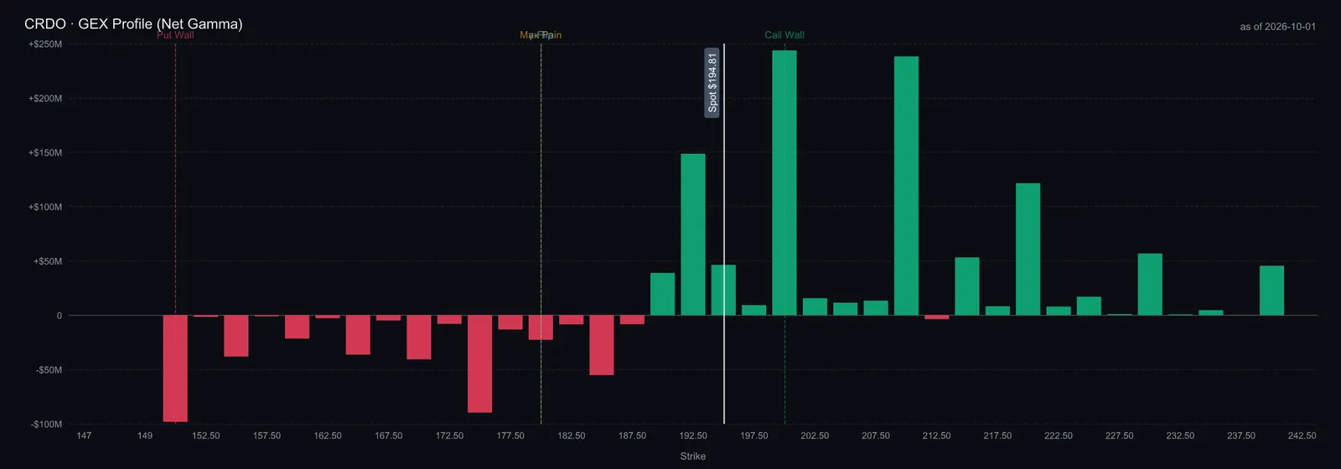Select the Put Wall label
The height and width of the screenshot is (469, 1341).
[175, 35]
